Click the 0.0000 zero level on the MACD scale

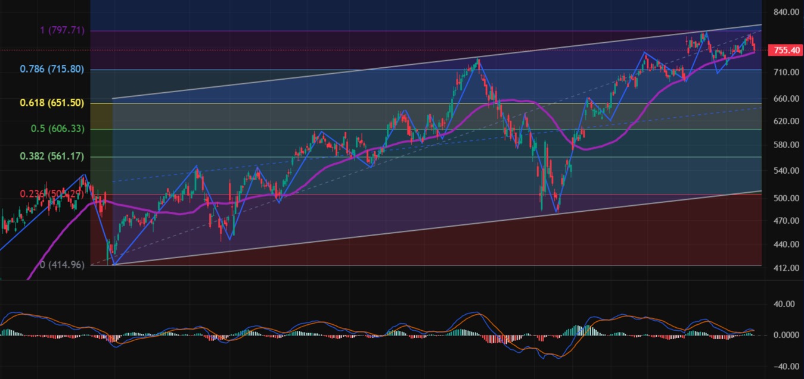[786, 335]
